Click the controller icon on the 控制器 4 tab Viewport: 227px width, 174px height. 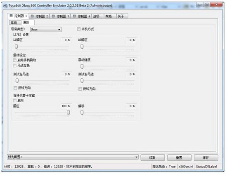click(x=74, y=16)
